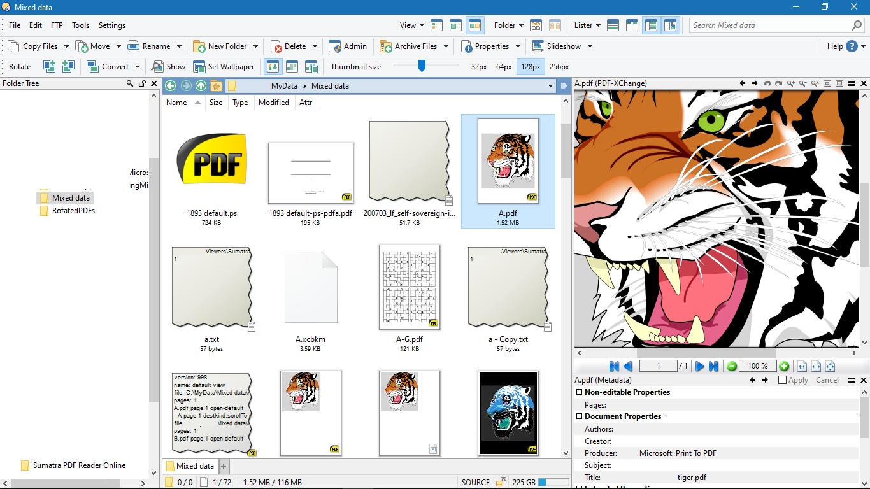Click the green zoom-in plus button
The width and height of the screenshot is (870, 489).
tap(784, 366)
